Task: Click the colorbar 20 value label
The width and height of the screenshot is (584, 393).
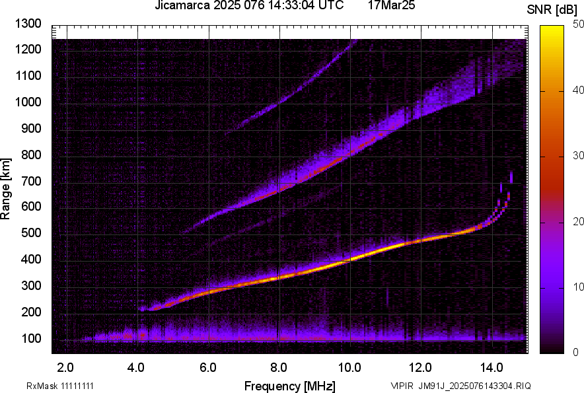Action: pyautogui.click(x=578, y=222)
